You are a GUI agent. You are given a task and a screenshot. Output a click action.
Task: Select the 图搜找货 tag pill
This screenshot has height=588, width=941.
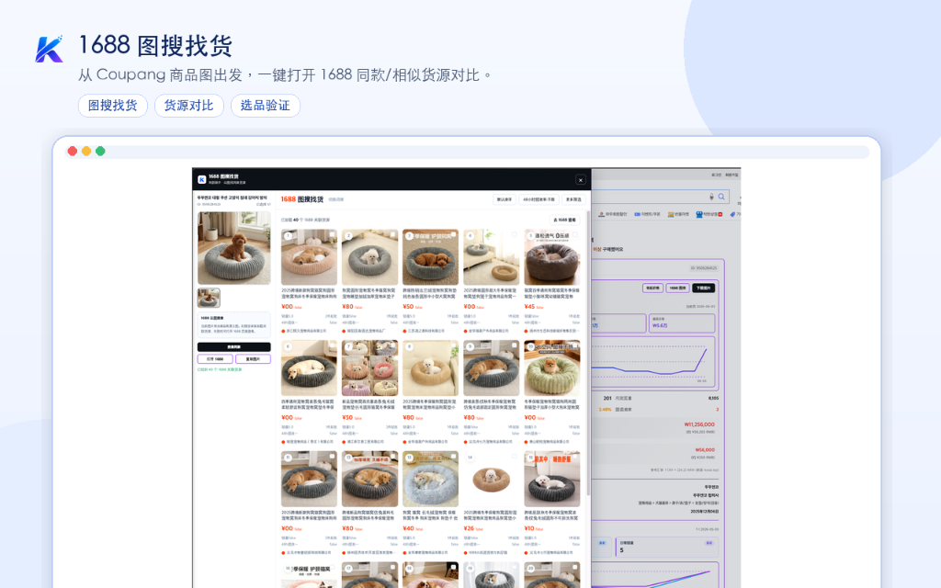[x=113, y=106]
